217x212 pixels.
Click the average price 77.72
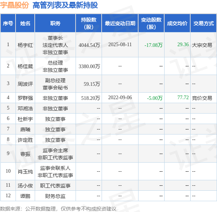click(183, 97)
